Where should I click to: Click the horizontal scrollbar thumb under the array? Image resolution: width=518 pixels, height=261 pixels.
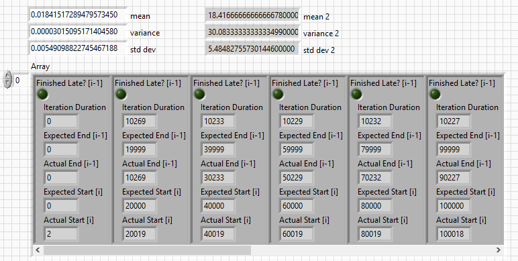[147, 250]
